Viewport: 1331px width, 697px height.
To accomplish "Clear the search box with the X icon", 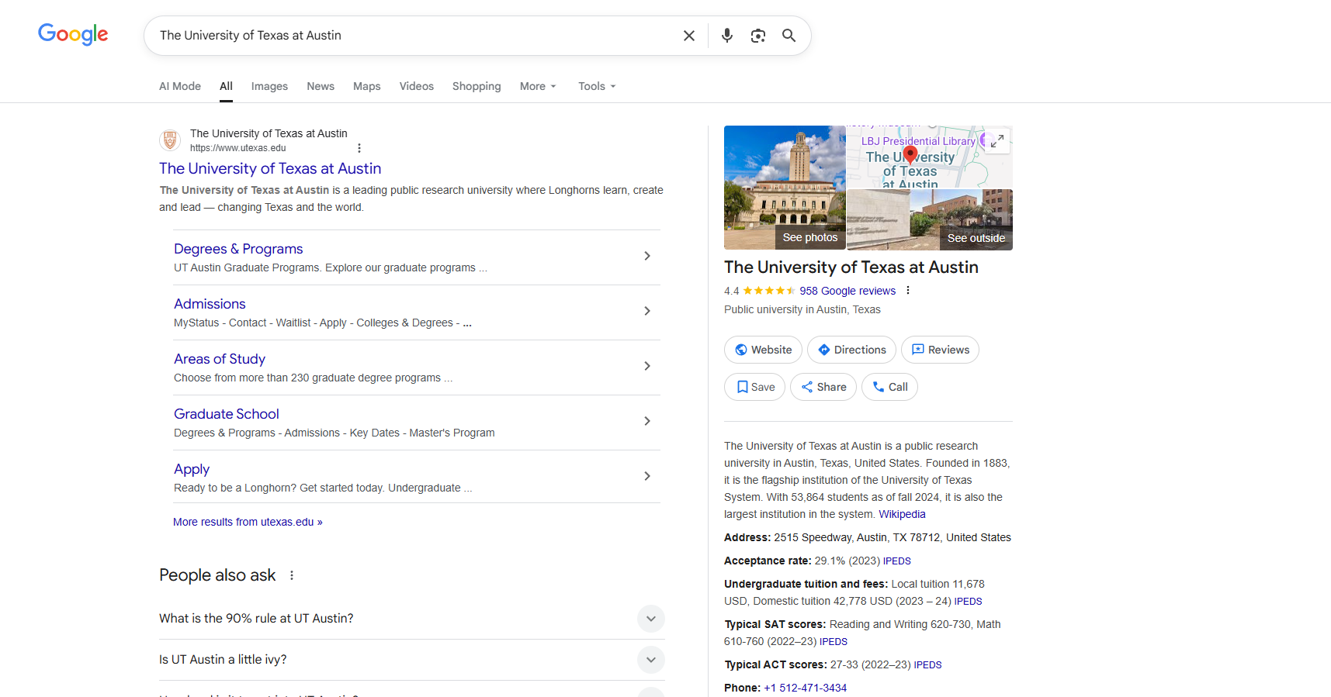I will pyautogui.click(x=688, y=36).
